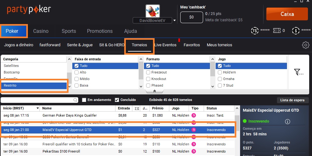
Task: Open the Casino tab
Action: 41,31
